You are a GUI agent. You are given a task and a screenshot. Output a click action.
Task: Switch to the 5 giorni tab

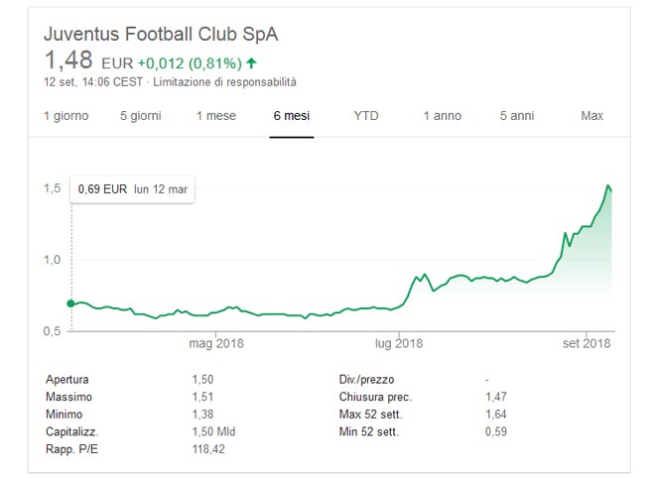142,116
